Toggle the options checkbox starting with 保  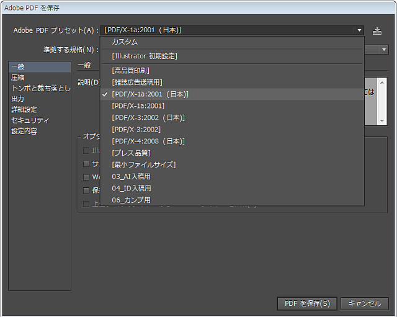(x=86, y=190)
